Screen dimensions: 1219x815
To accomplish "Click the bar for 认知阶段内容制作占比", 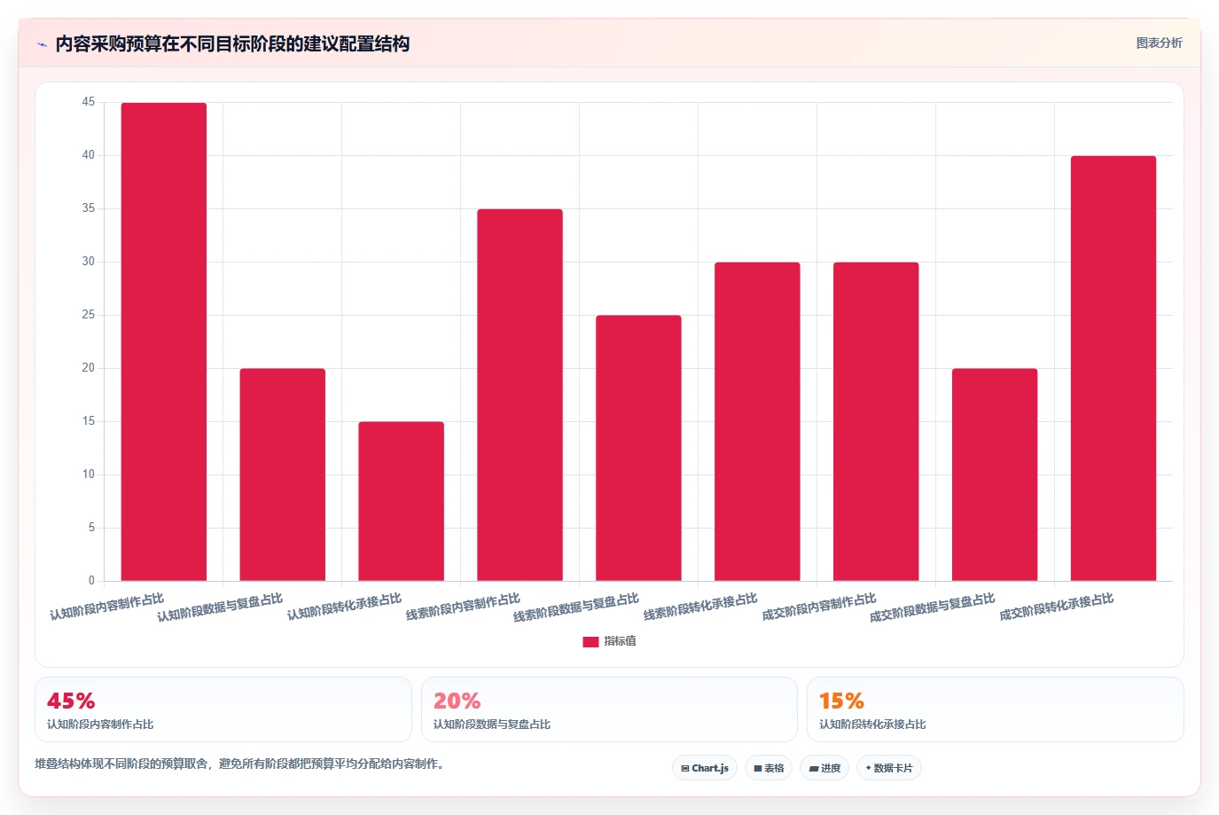I will pos(164,341).
